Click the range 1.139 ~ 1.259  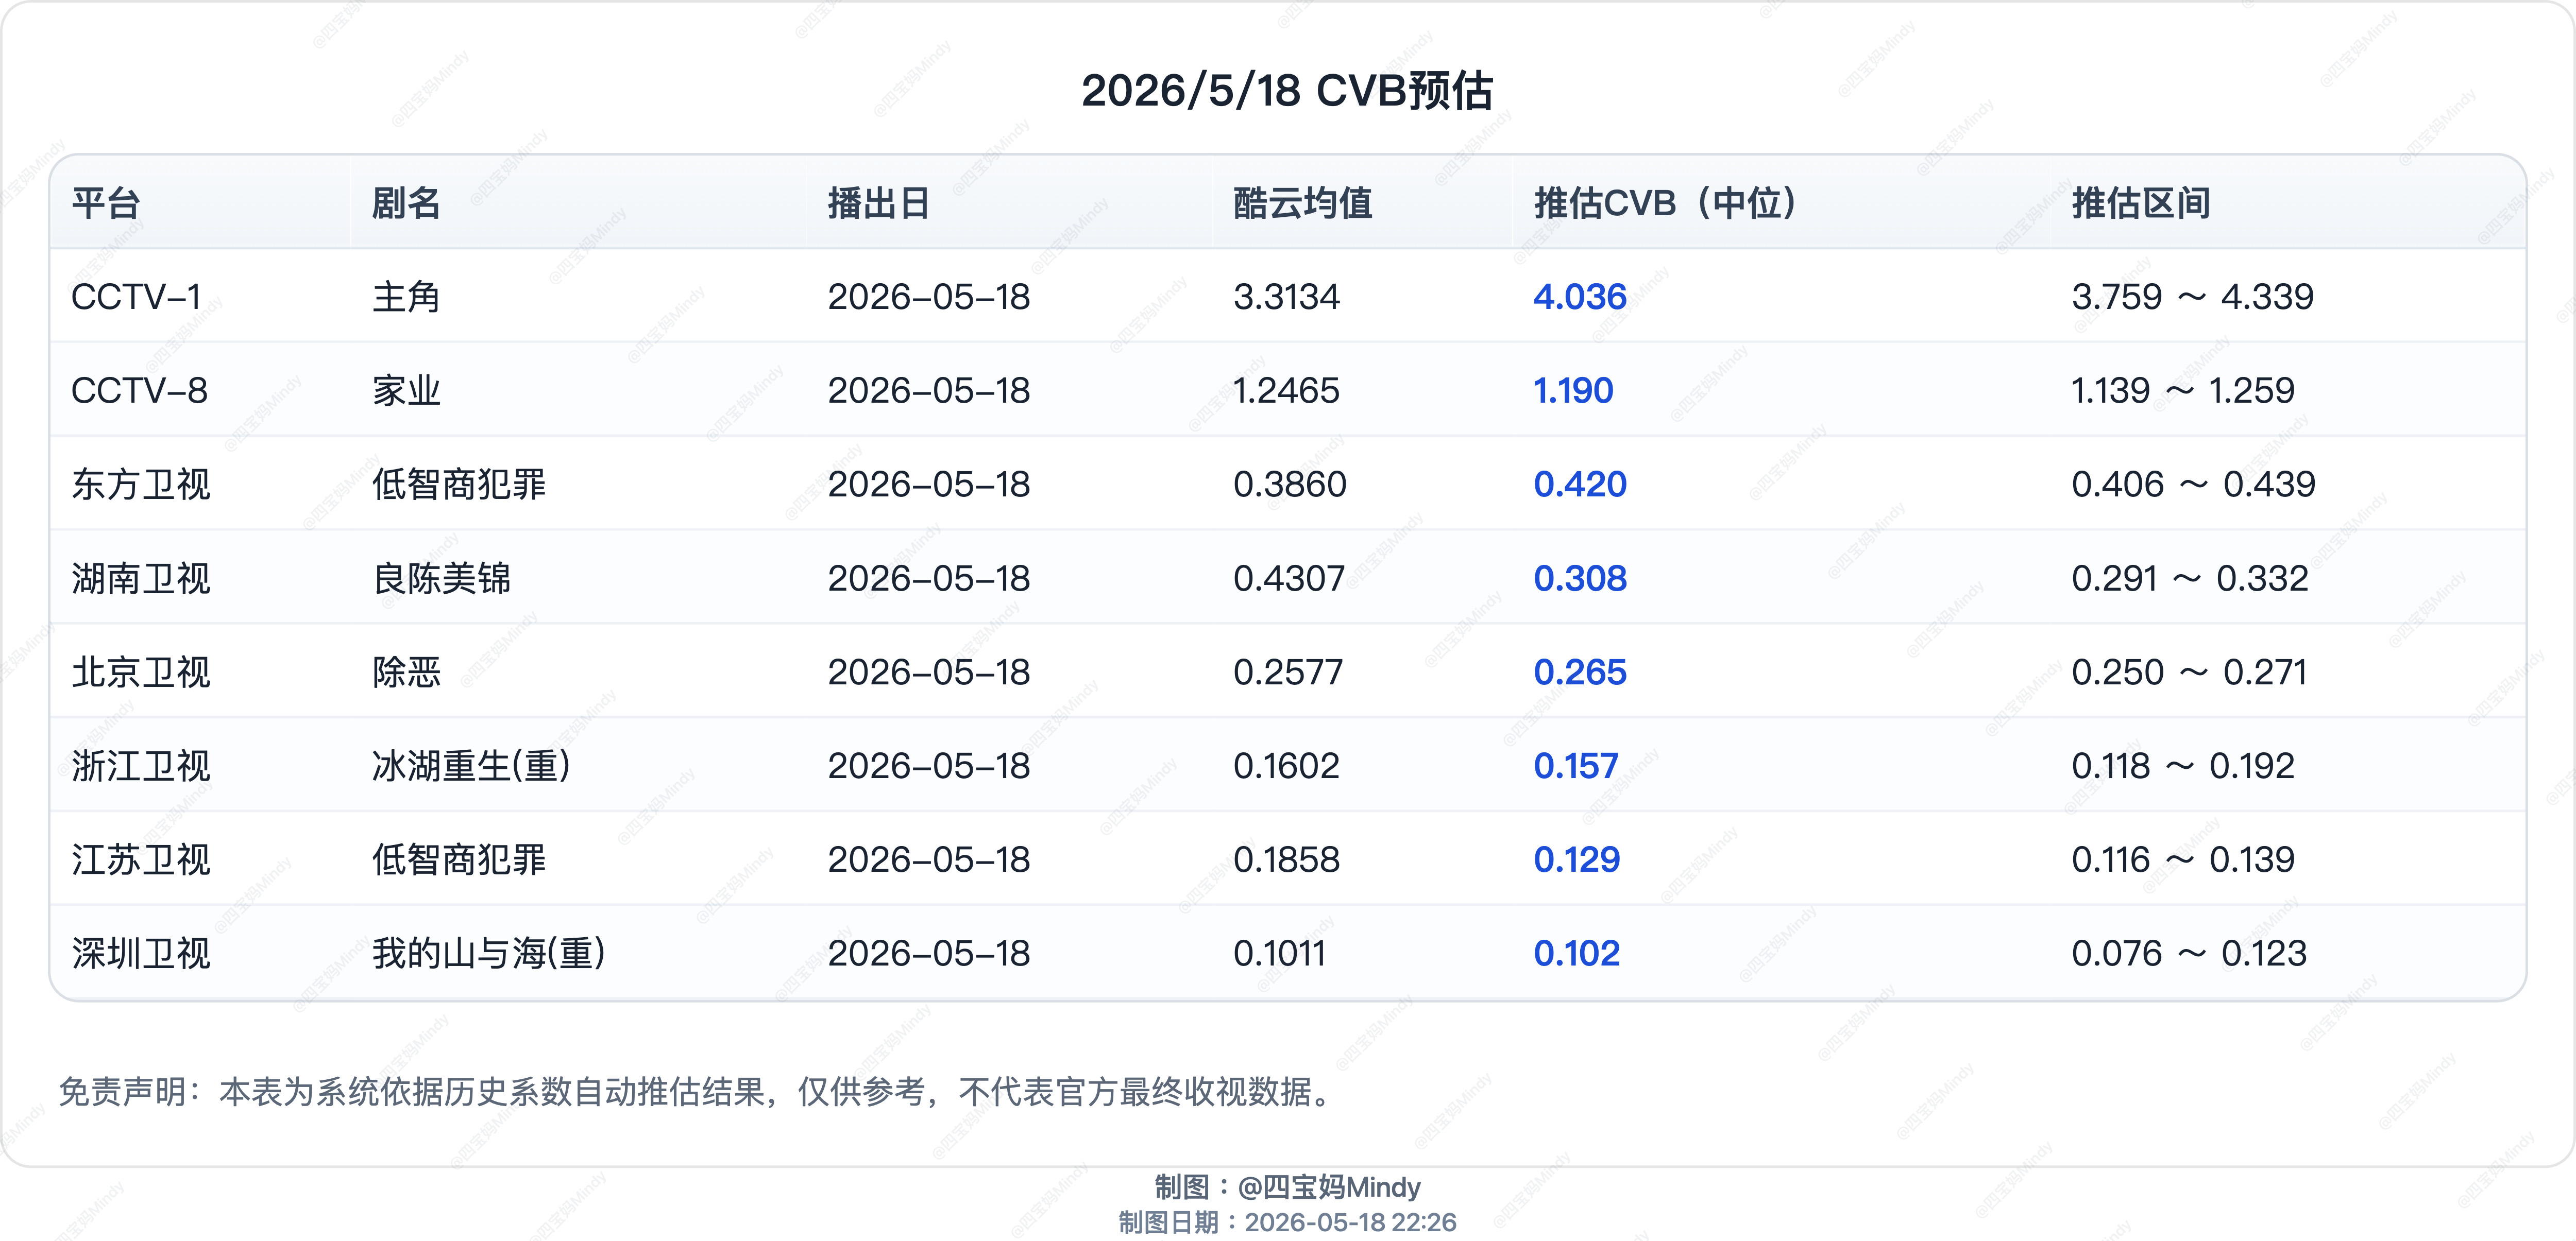click(x=2183, y=391)
